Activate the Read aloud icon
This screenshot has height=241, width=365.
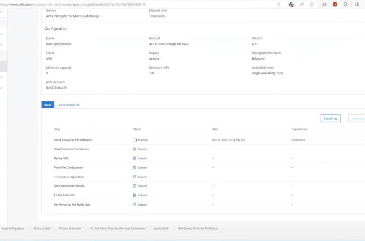(x=302, y=4)
